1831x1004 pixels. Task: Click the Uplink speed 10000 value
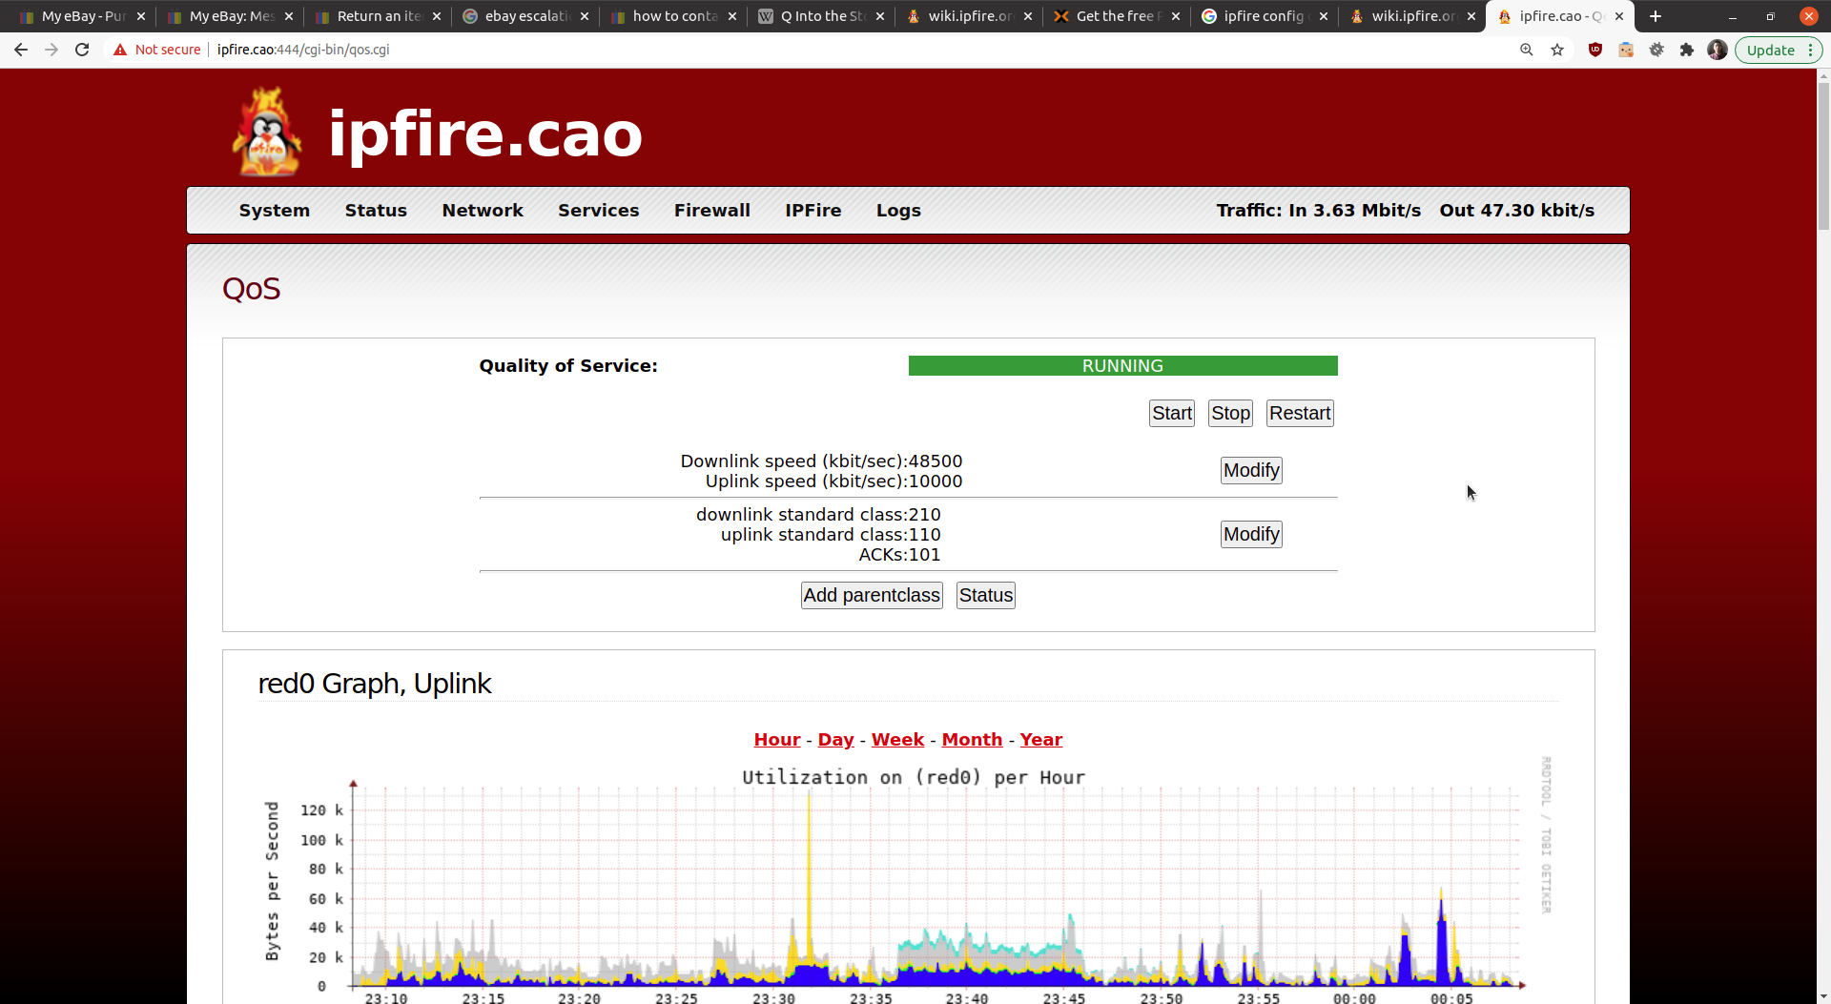[x=935, y=482]
